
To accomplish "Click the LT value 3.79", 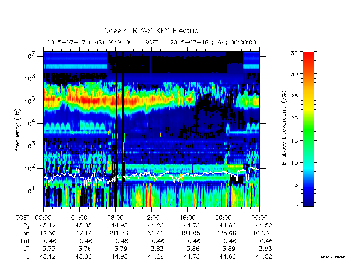I will [122, 249].
